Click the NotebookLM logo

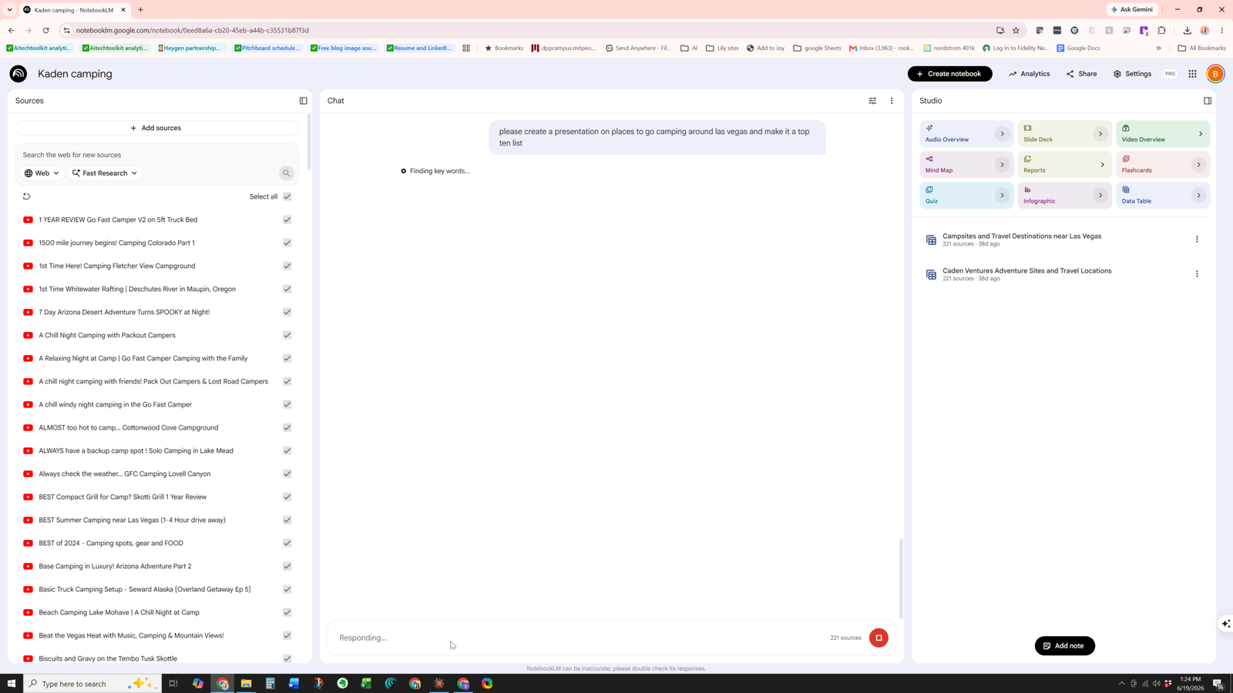pyautogui.click(x=18, y=74)
